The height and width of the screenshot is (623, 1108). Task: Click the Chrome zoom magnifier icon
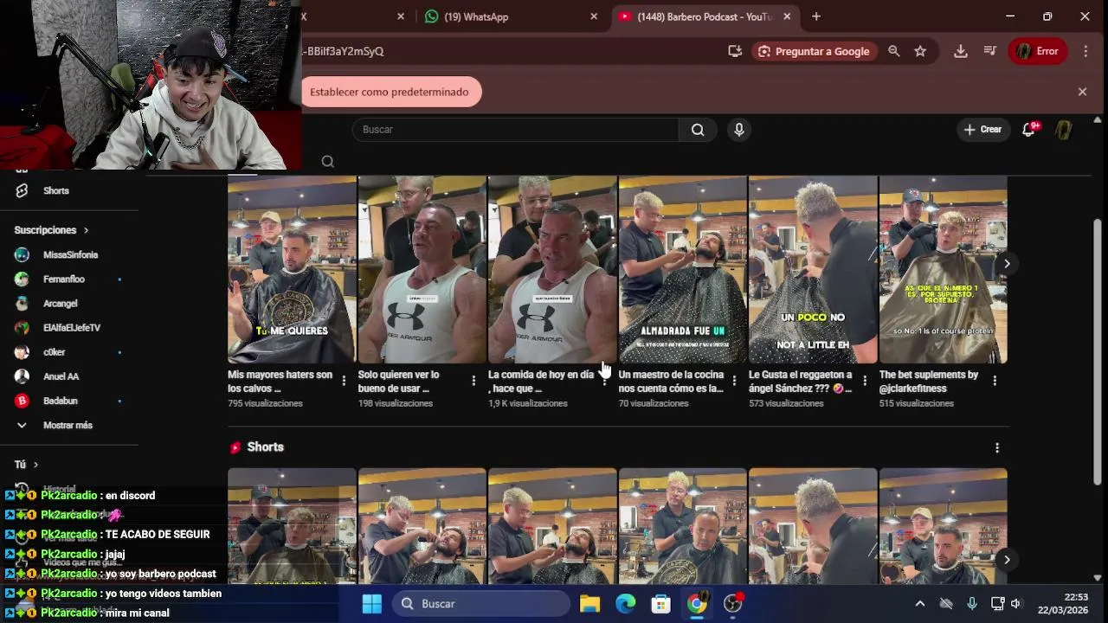click(894, 51)
